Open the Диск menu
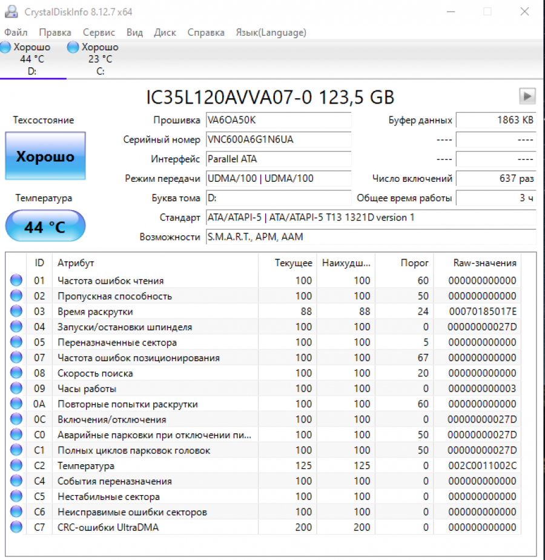 165,32
